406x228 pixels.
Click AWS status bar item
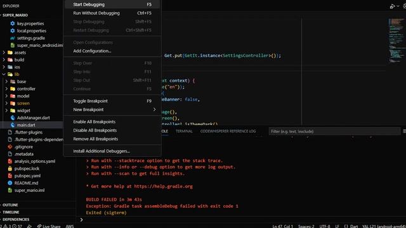point(70,226)
